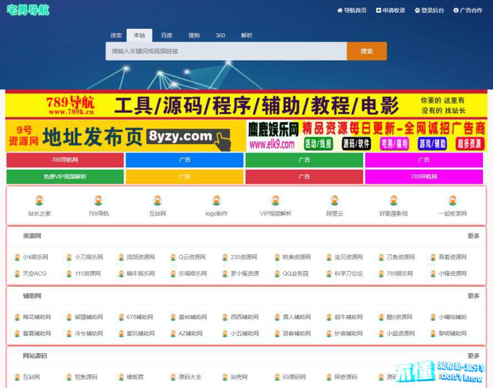
Task: Click the small icon beside QQ业务园
Action: pyautogui.click(x=277, y=274)
